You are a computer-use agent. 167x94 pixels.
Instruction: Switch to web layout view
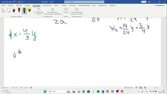click(145, 88)
